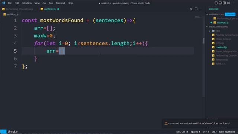This screenshot has width=238, height=134.
Task: Click the dist folder icon
Action: pos(213,31)
